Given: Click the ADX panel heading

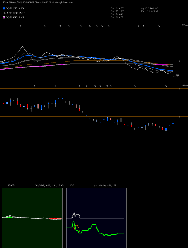Looking at the screenshot, I should [71, 186].
